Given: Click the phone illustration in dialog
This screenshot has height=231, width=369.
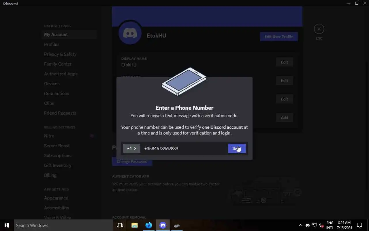Looking at the screenshot, I should 184,82.
